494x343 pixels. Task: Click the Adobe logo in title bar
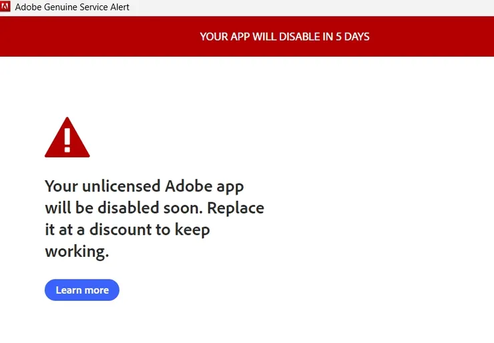pyautogui.click(x=5, y=6)
